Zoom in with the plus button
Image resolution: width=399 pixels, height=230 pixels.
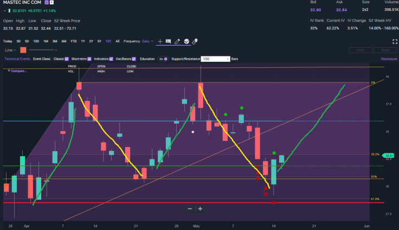click(200, 209)
